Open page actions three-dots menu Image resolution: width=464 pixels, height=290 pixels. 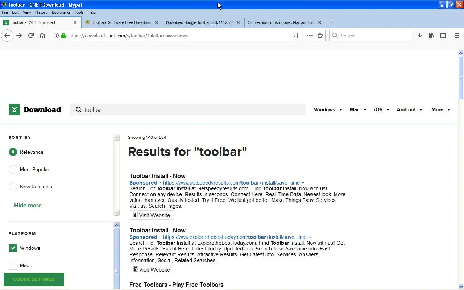pyautogui.click(x=310, y=36)
